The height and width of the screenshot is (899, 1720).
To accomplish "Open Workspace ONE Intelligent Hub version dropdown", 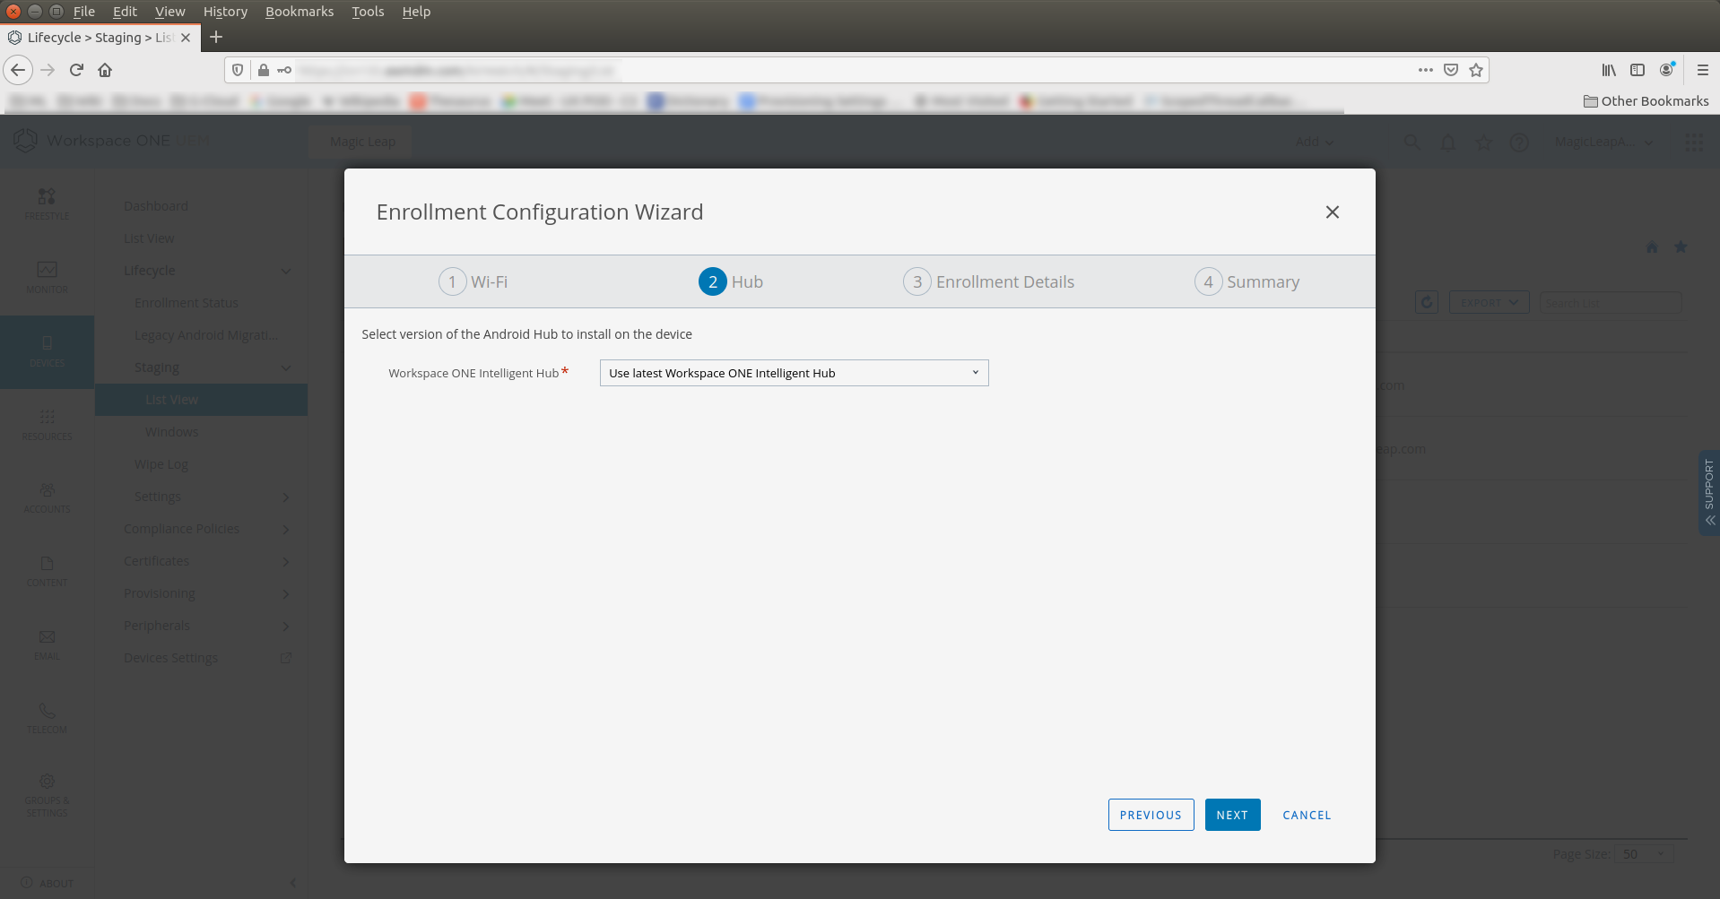I will point(794,373).
